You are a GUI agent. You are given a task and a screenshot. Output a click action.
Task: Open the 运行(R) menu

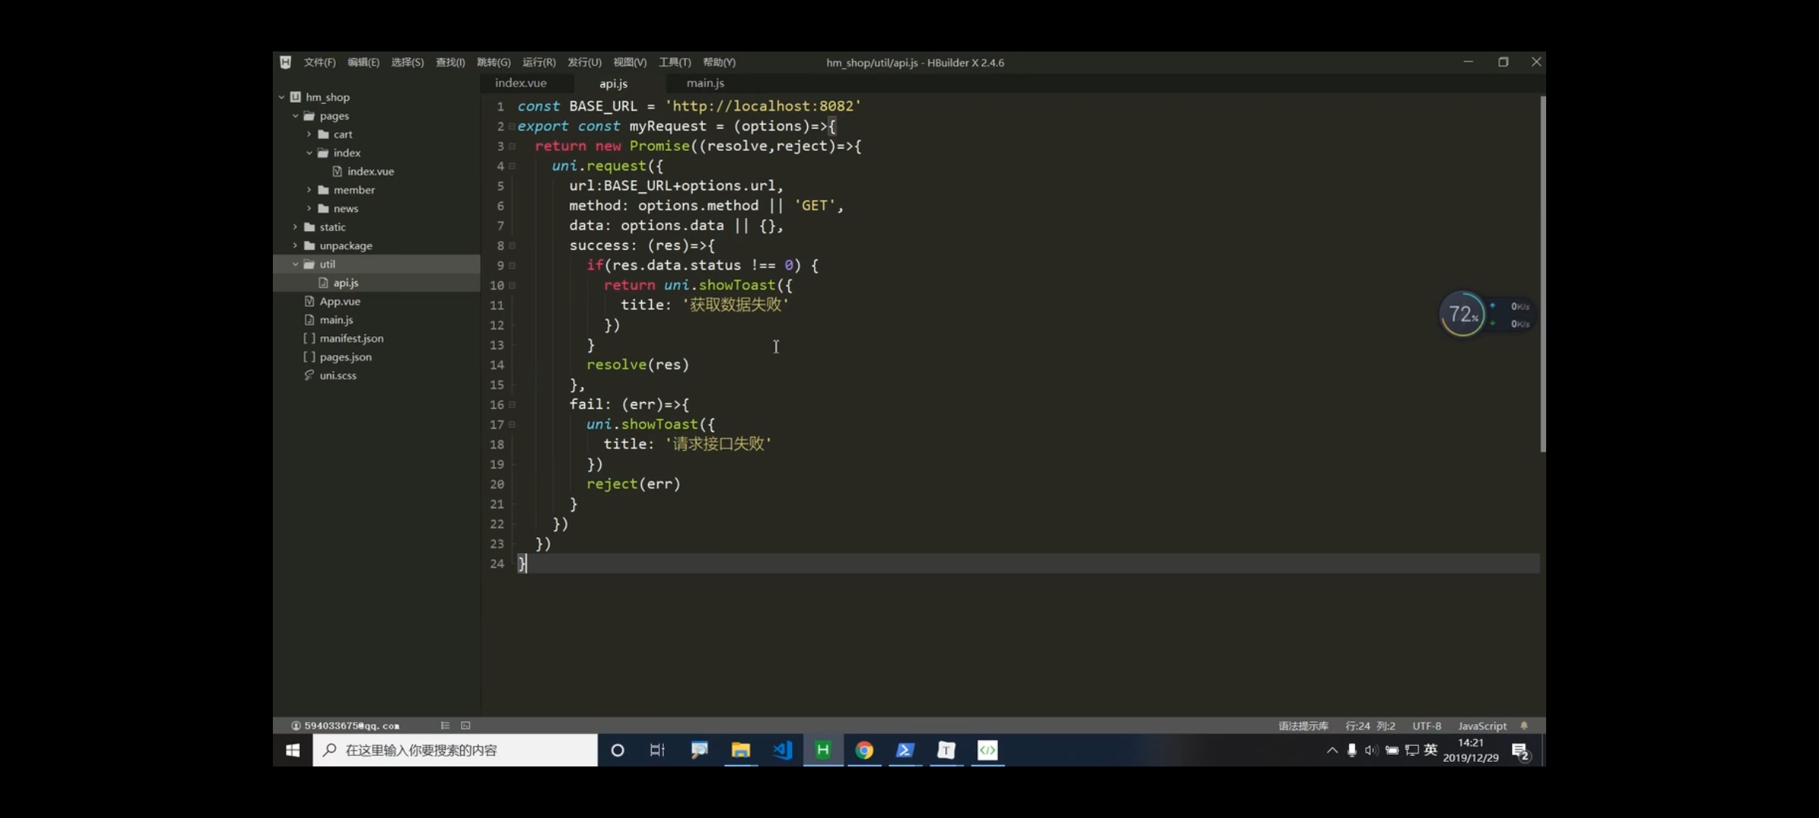click(x=538, y=62)
